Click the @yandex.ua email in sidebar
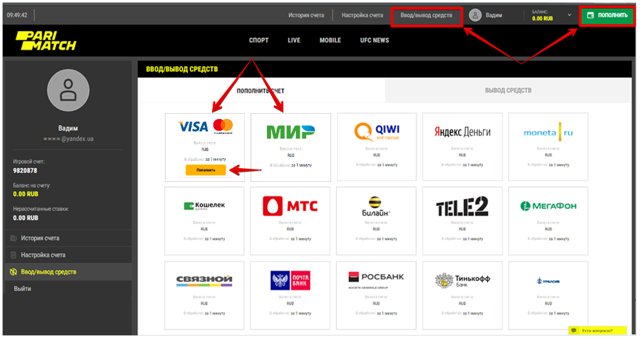The image size is (640, 338). [68, 139]
